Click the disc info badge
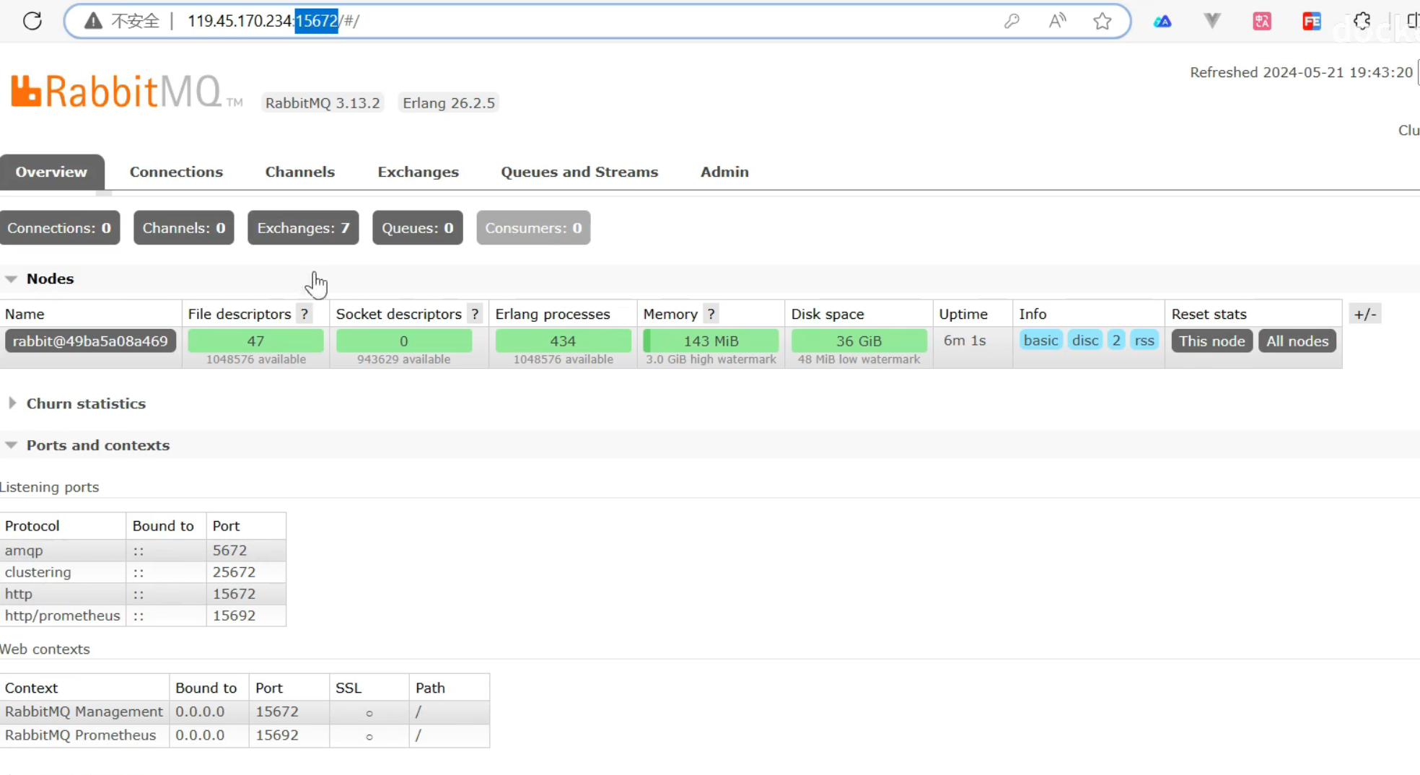Screen dimensions: 1420x775 (x=1085, y=341)
